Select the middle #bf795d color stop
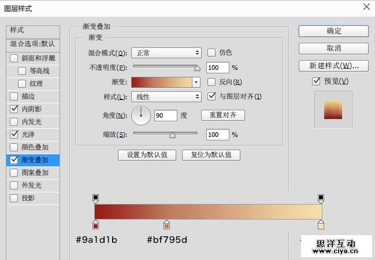The width and height of the screenshot is (375, 260). pos(166,225)
